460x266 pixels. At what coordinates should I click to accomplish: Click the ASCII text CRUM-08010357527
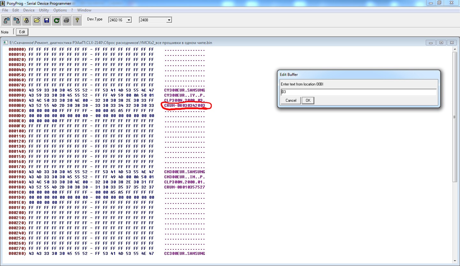pos(185,187)
